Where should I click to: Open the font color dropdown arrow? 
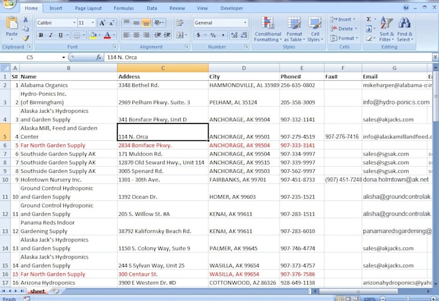(114, 36)
